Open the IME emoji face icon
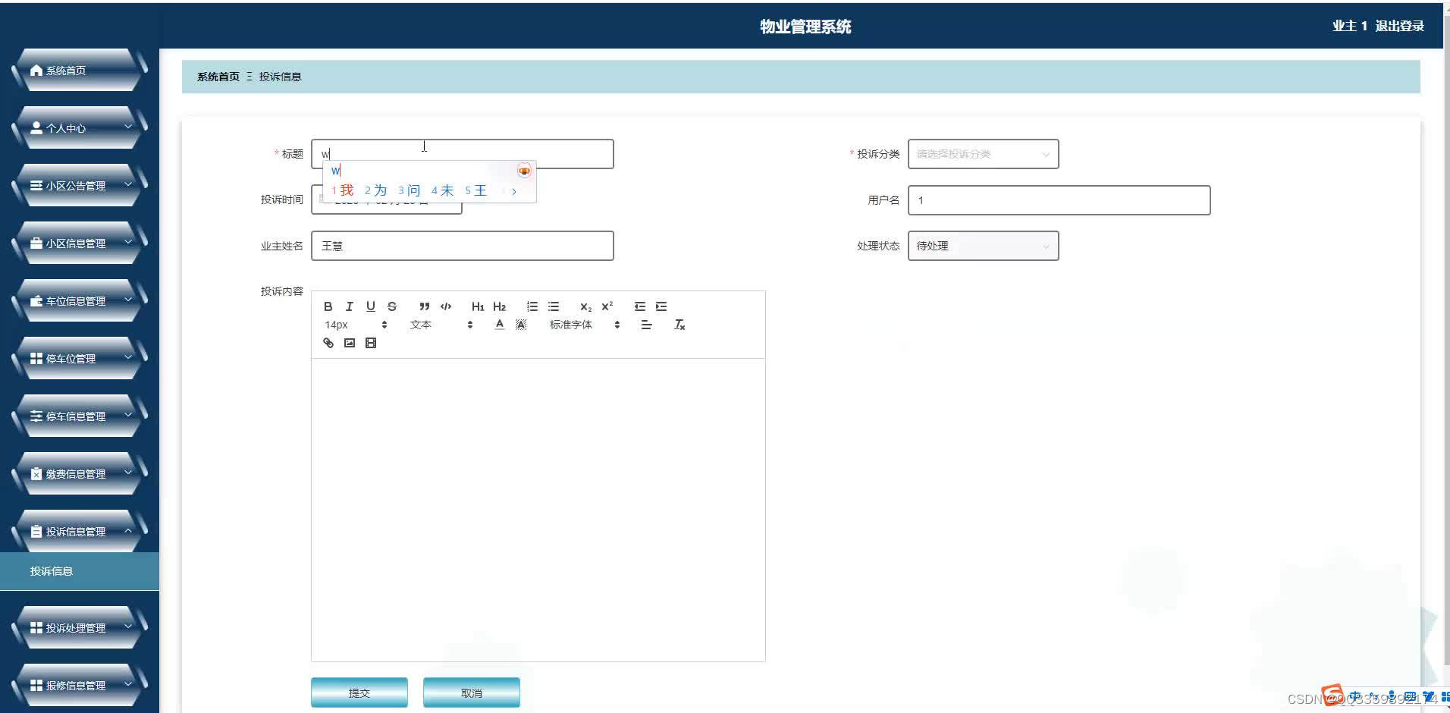Viewport: 1450px width, 713px height. pyautogui.click(x=524, y=171)
